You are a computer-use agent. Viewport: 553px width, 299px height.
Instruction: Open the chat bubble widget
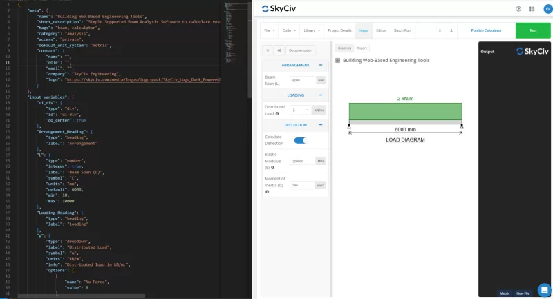(x=545, y=290)
